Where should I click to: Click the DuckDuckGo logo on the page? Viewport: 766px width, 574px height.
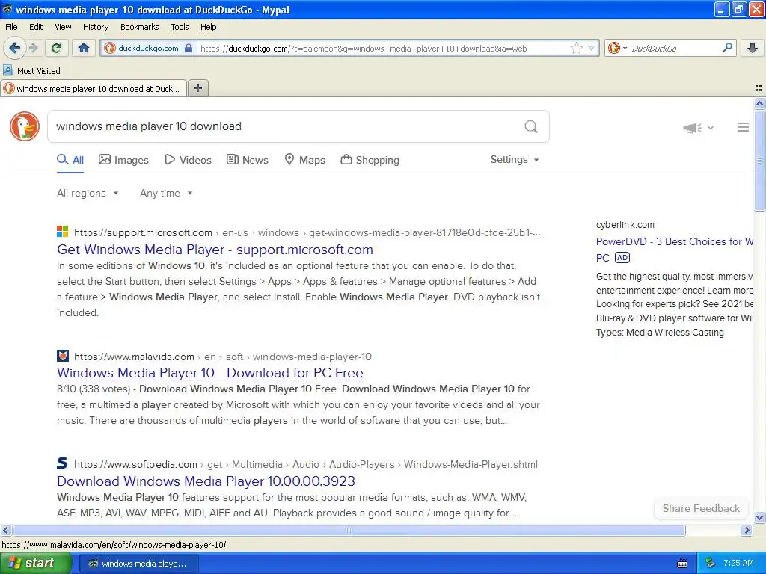[25, 126]
